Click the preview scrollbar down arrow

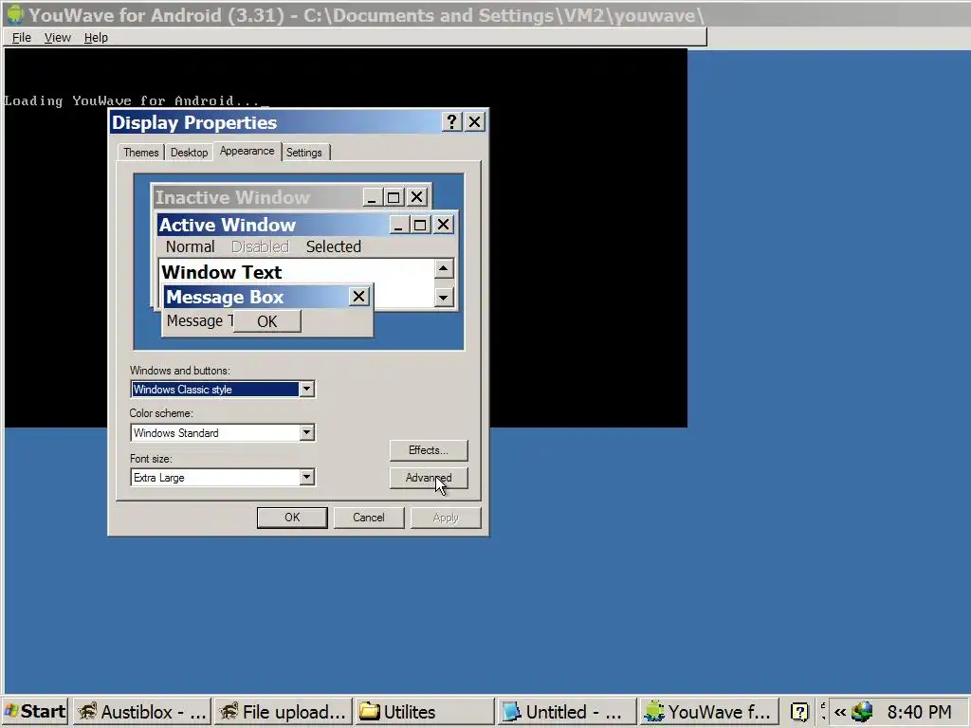444,298
